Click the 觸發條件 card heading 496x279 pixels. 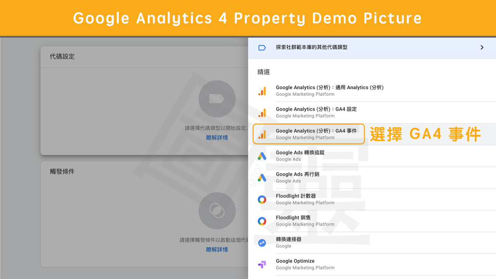pyautogui.click(x=62, y=171)
